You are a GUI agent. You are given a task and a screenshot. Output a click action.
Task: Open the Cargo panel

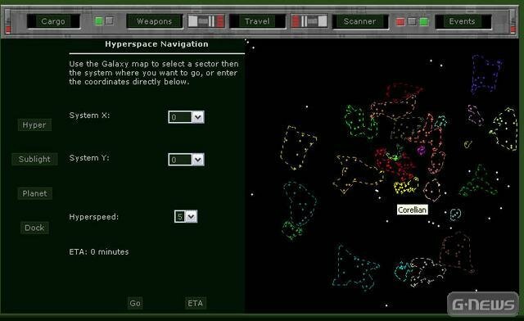(53, 21)
